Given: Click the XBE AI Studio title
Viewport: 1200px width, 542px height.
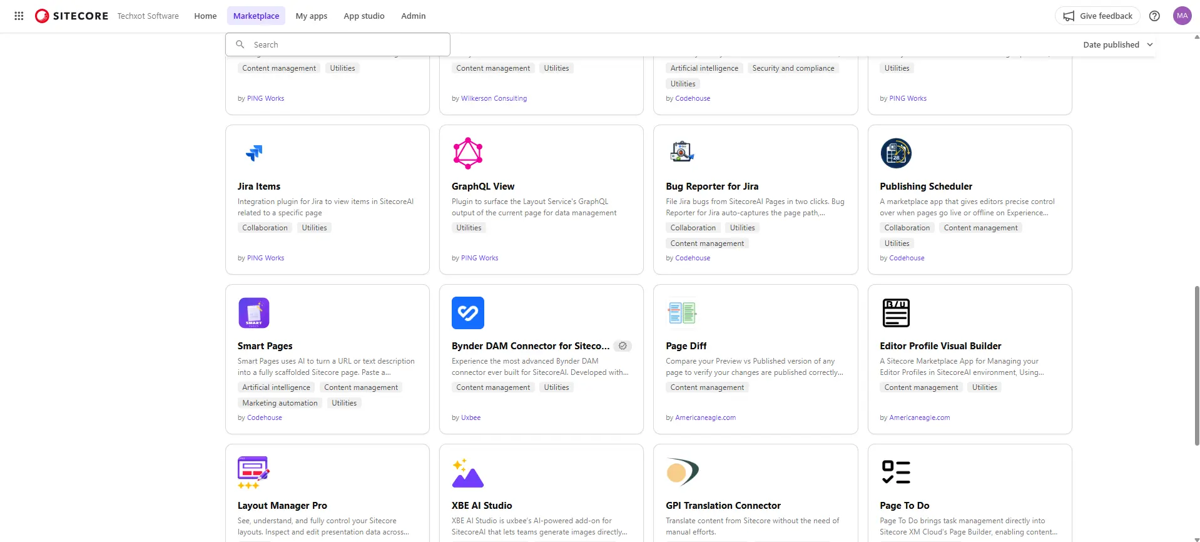Looking at the screenshot, I should pyautogui.click(x=481, y=506).
